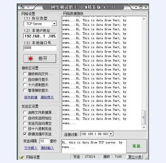Click the resize grip icon at the window corner
The height and width of the screenshot is (163, 166).
click(146, 158)
